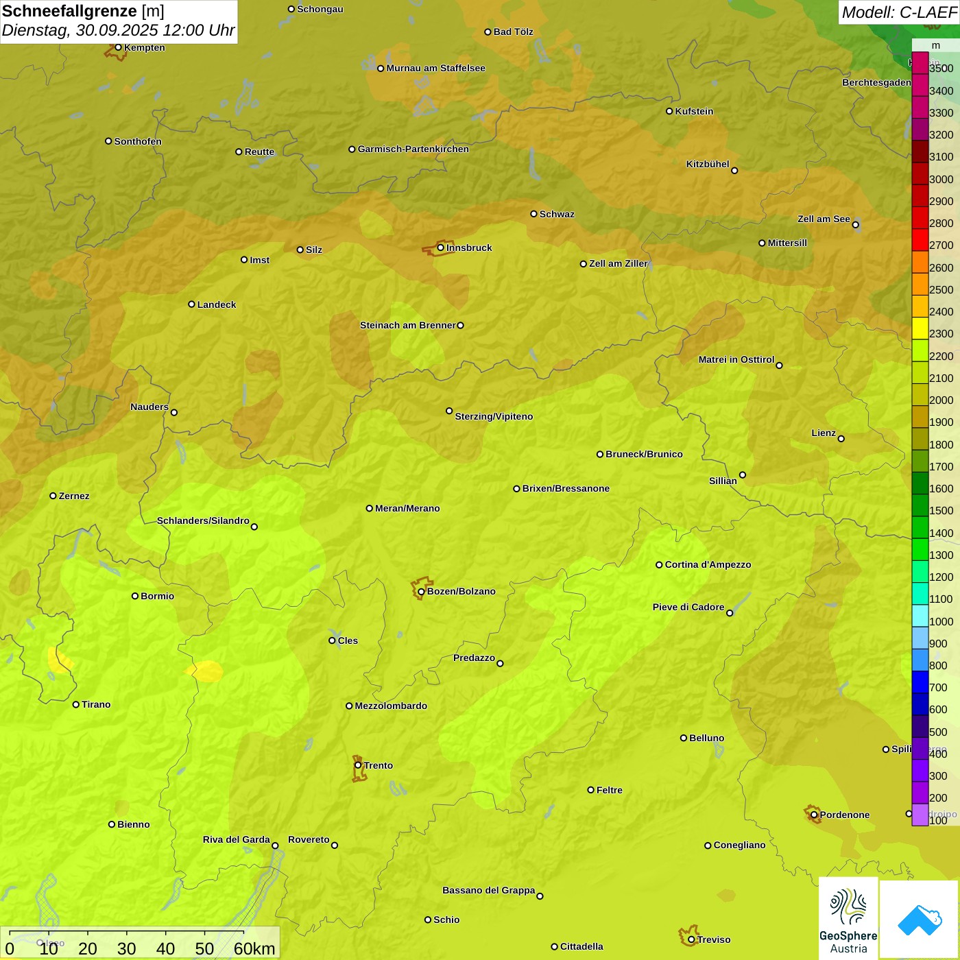This screenshot has height=960, width=960.
Task: Select the 700 m blue legend swatch
Action: (x=920, y=682)
